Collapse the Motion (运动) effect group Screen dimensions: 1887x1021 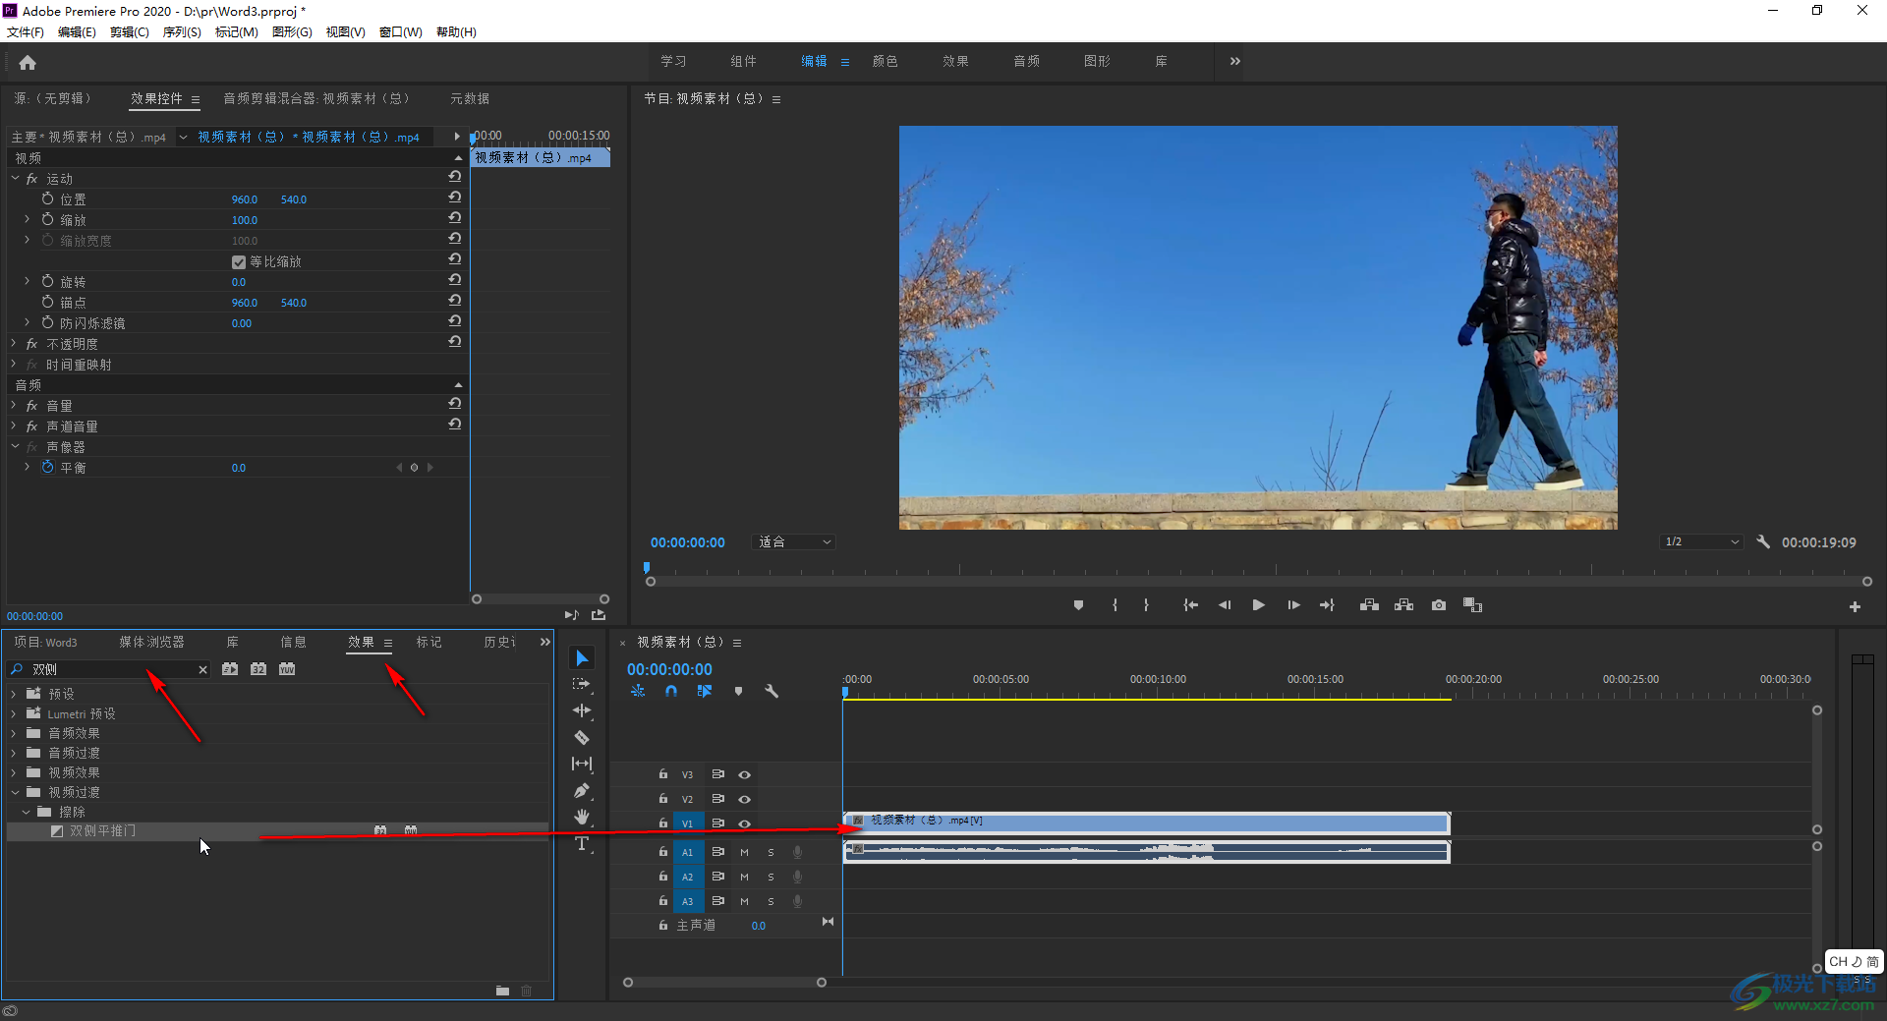[16, 178]
